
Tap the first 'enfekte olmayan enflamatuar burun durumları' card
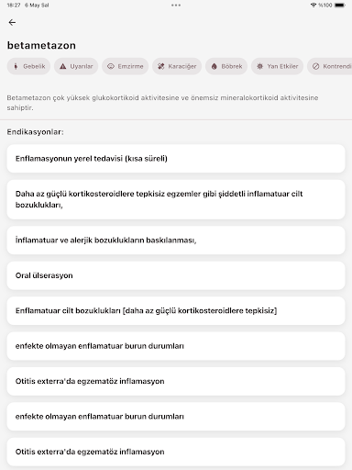[176, 346]
